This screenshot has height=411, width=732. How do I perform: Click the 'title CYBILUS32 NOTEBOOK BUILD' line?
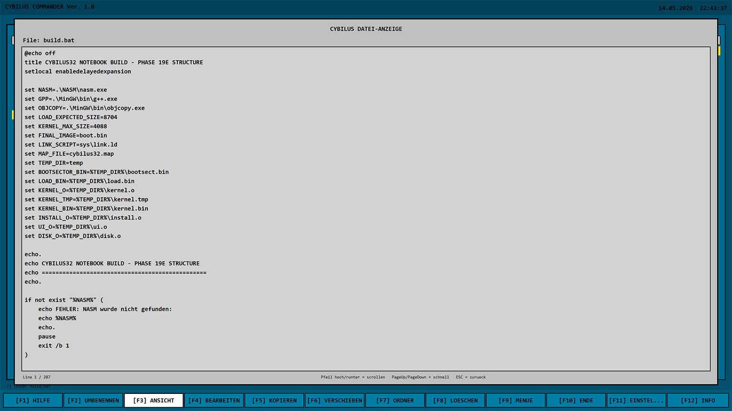(x=113, y=62)
